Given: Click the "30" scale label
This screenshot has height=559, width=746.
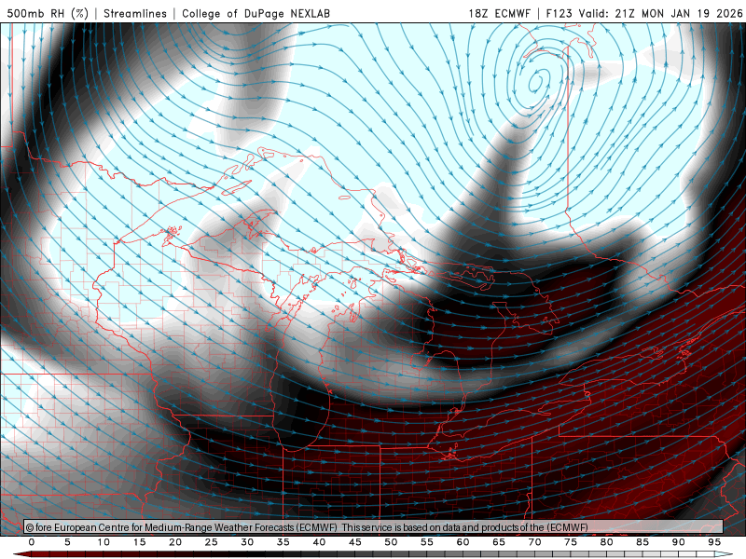Looking at the screenshot, I should point(247,542).
